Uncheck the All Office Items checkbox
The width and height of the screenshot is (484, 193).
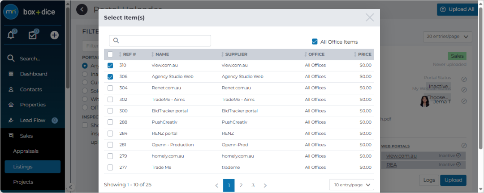(315, 42)
